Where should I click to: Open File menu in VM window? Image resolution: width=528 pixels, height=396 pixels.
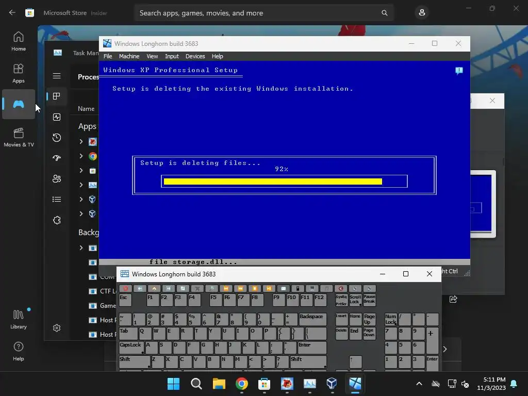pos(108,56)
